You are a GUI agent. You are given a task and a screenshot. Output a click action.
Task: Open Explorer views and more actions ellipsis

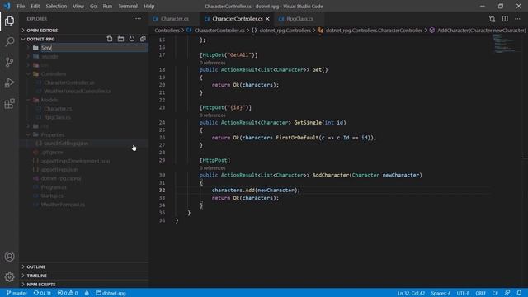click(138, 19)
